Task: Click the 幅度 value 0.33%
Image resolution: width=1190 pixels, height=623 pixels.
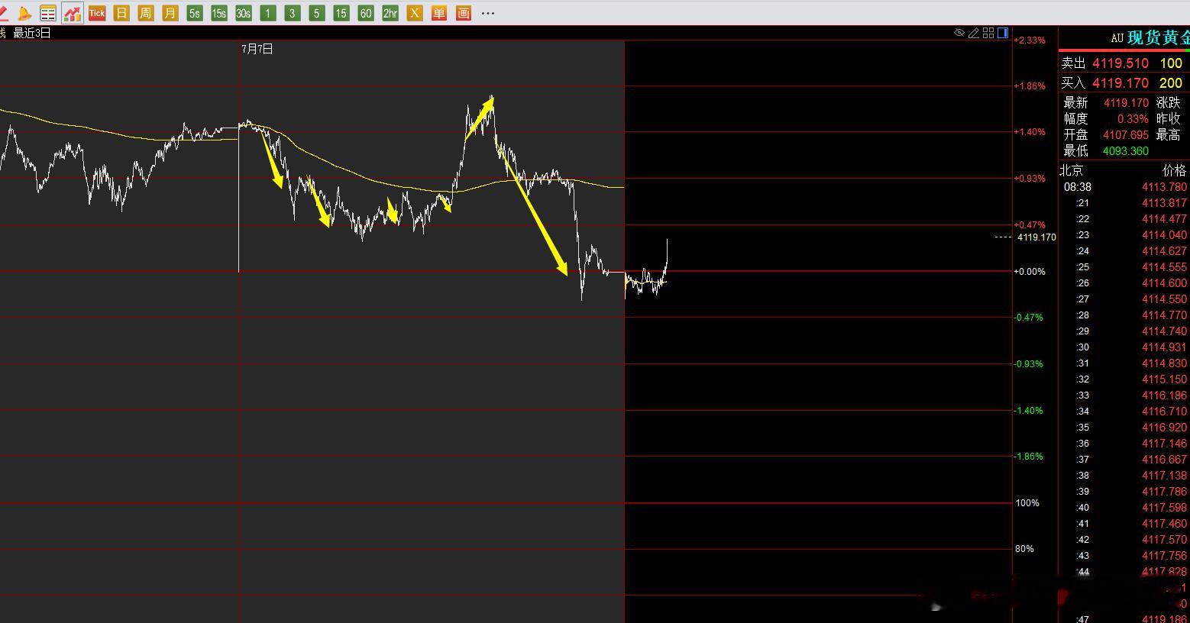Action: coord(1133,118)
